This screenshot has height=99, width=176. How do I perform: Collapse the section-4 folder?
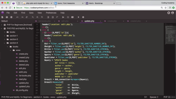coord(5,43)
